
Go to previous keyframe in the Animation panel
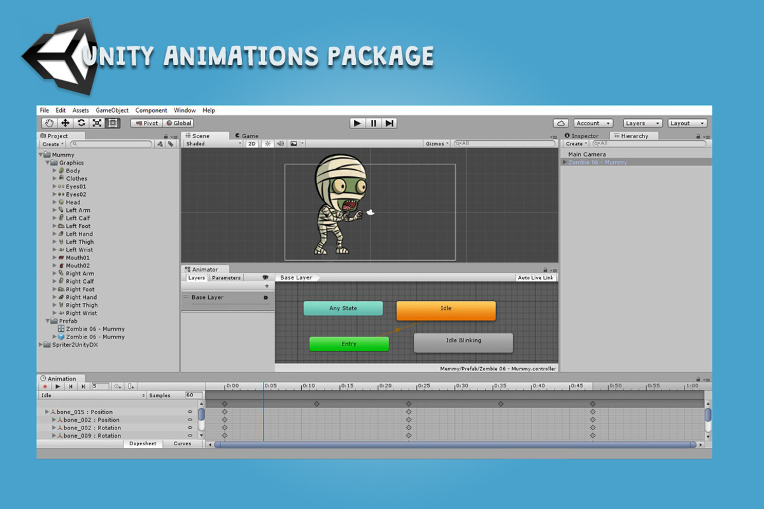[71, 386]
